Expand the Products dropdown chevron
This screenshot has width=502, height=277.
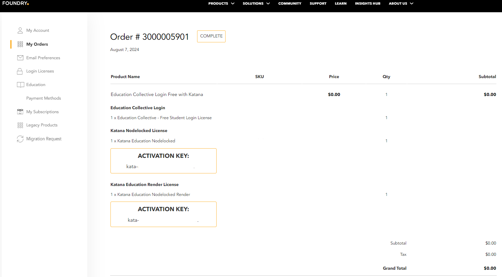[x=232, y=4]
